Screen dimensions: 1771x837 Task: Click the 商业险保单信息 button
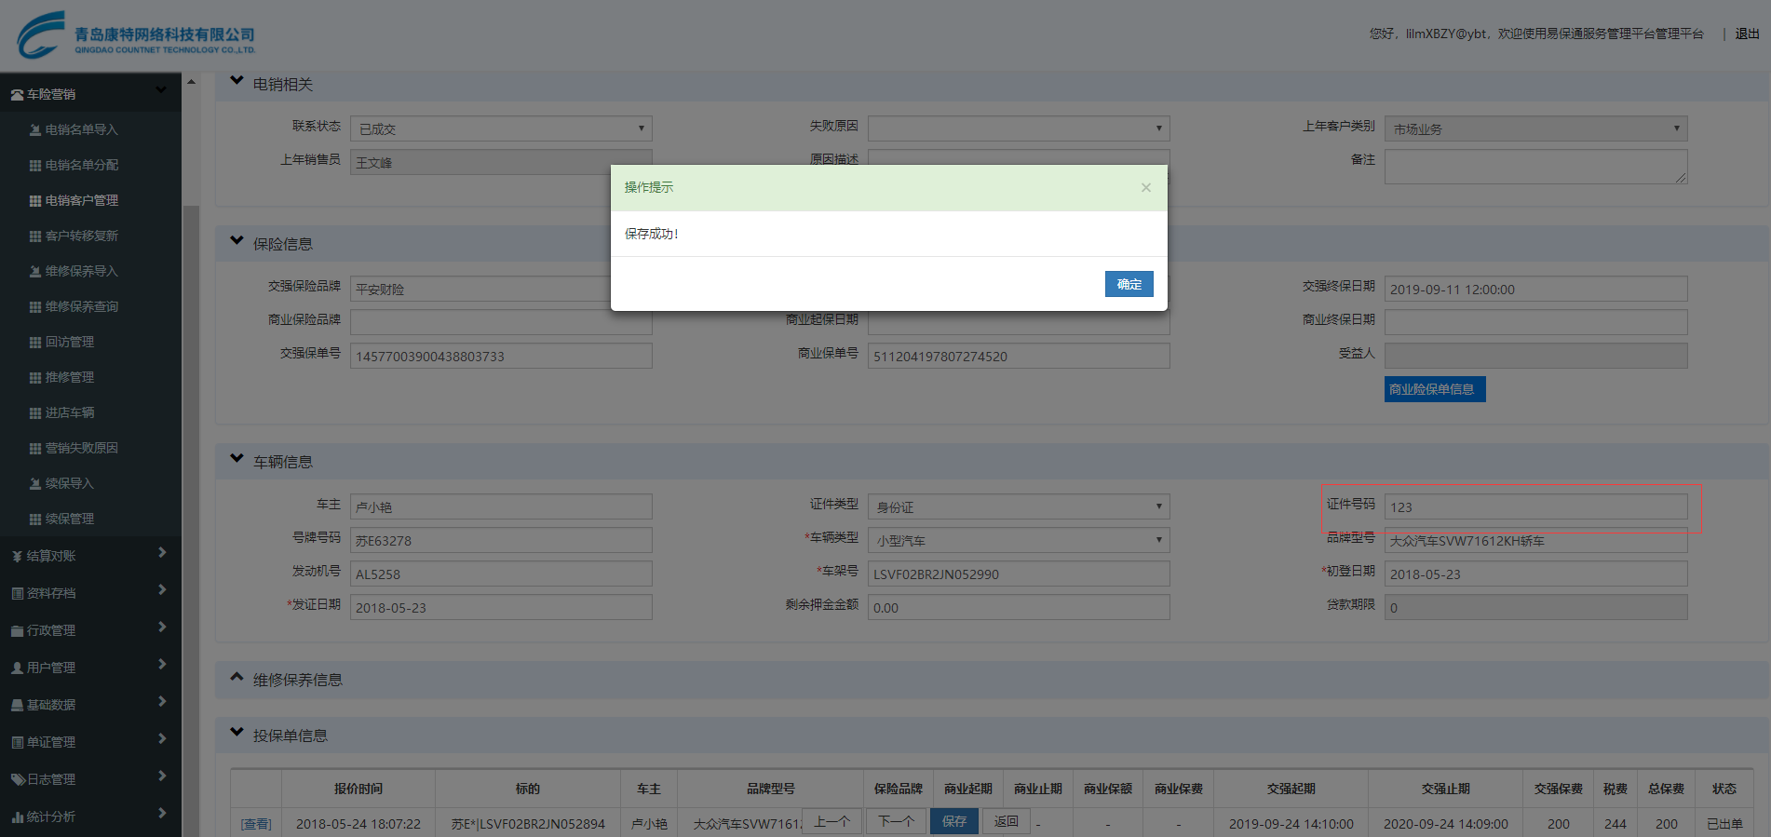point(1434,389)
